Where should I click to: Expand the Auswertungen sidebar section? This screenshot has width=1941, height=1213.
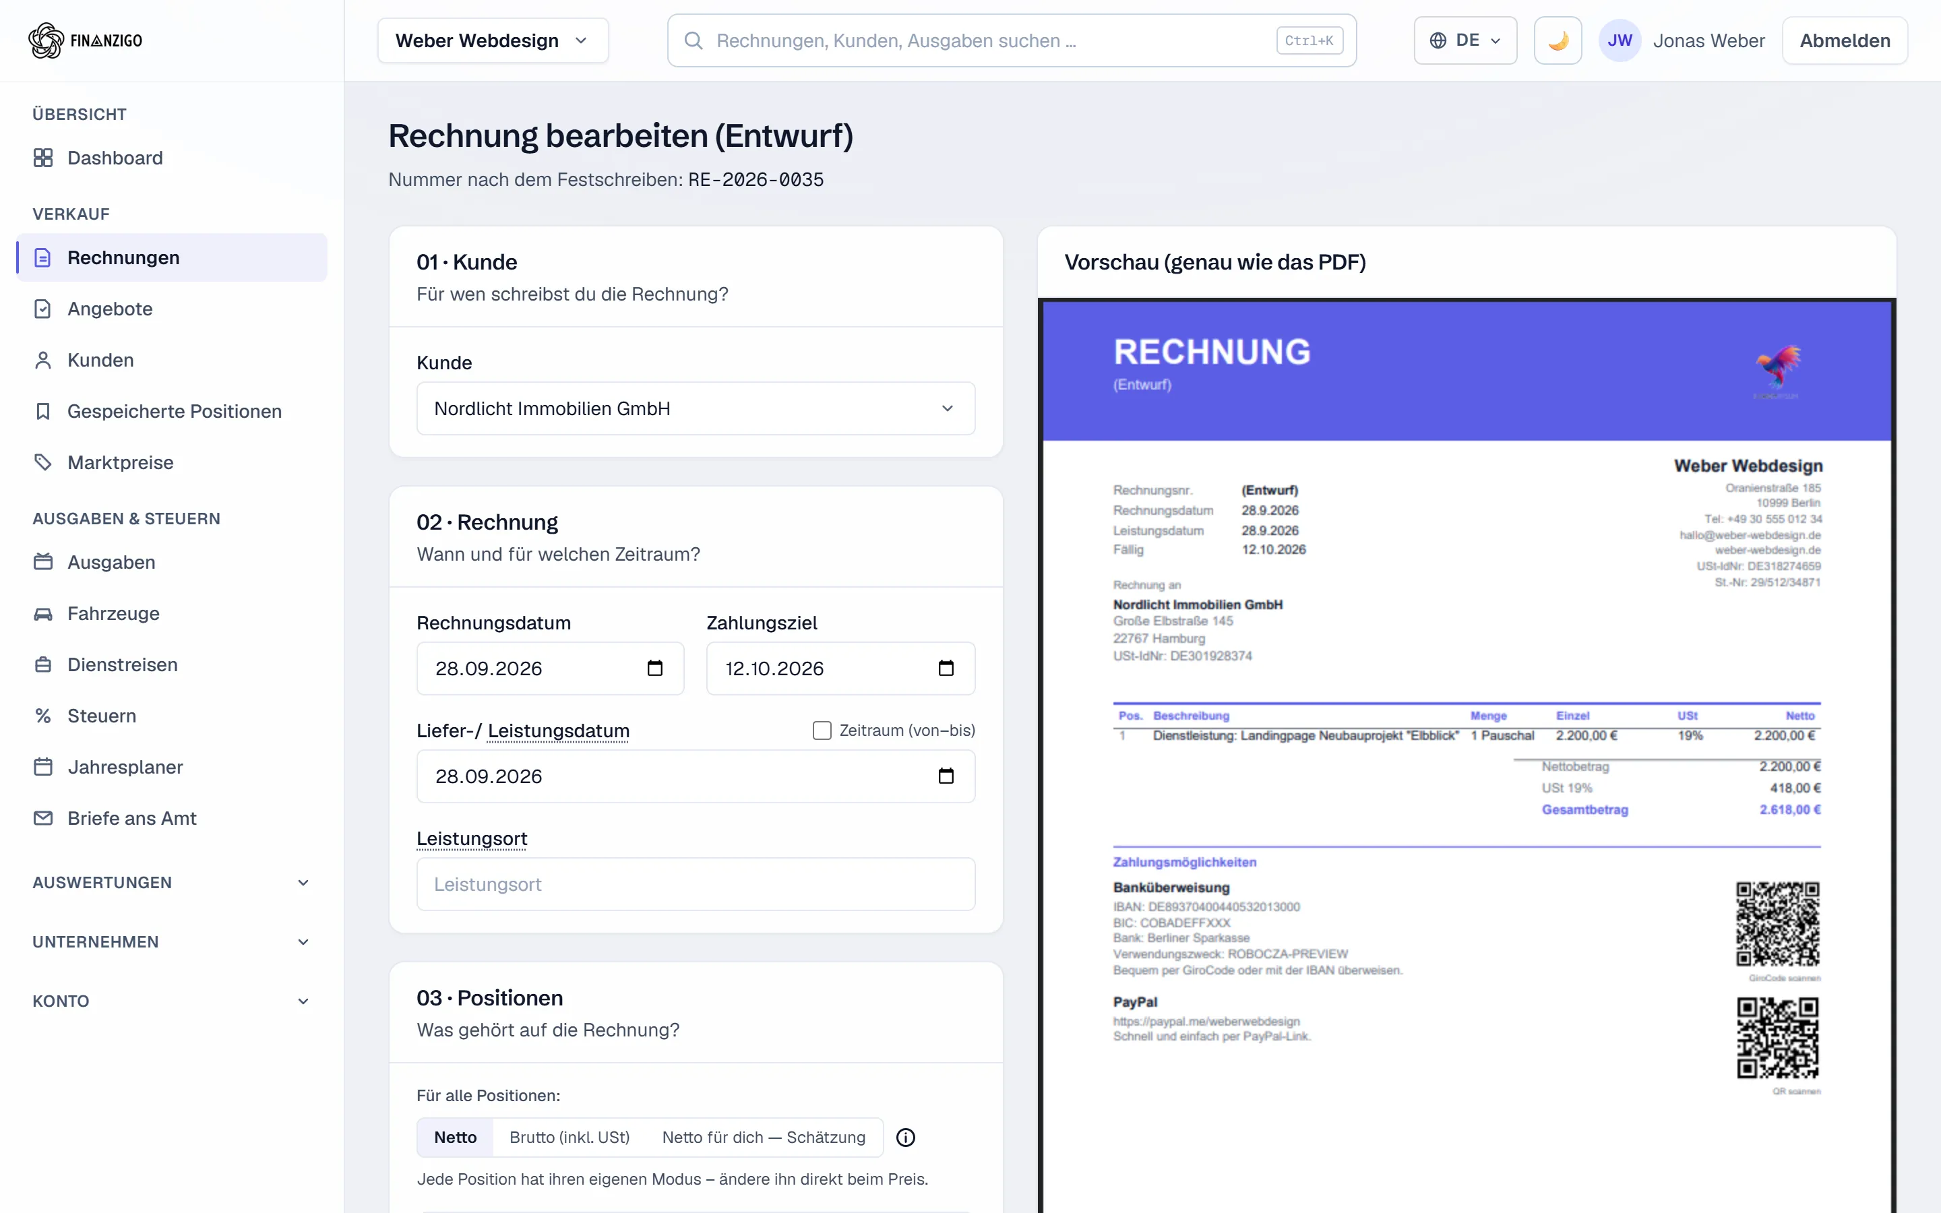point(172,883)
